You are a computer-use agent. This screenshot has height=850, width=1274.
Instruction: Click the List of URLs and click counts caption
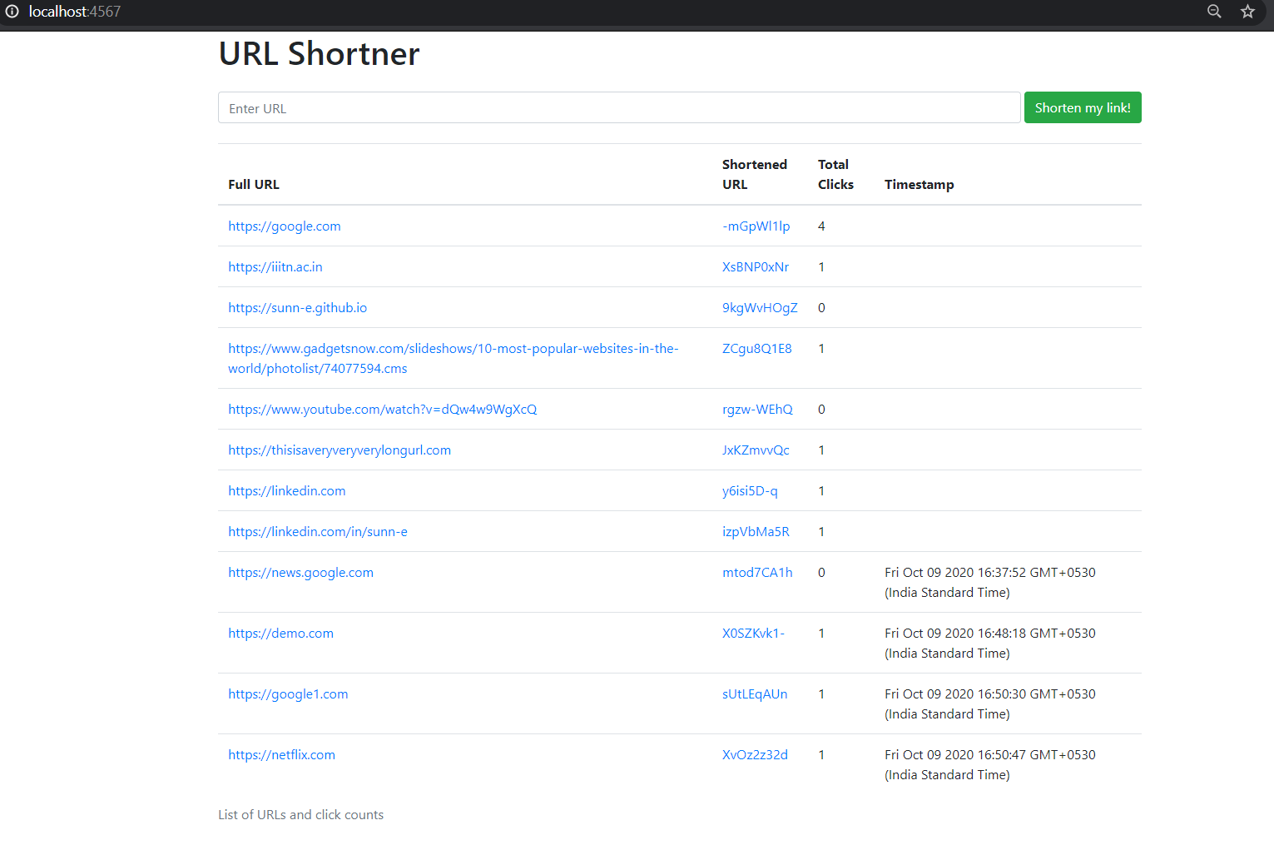pyautogui.click(x=301, y=814)
